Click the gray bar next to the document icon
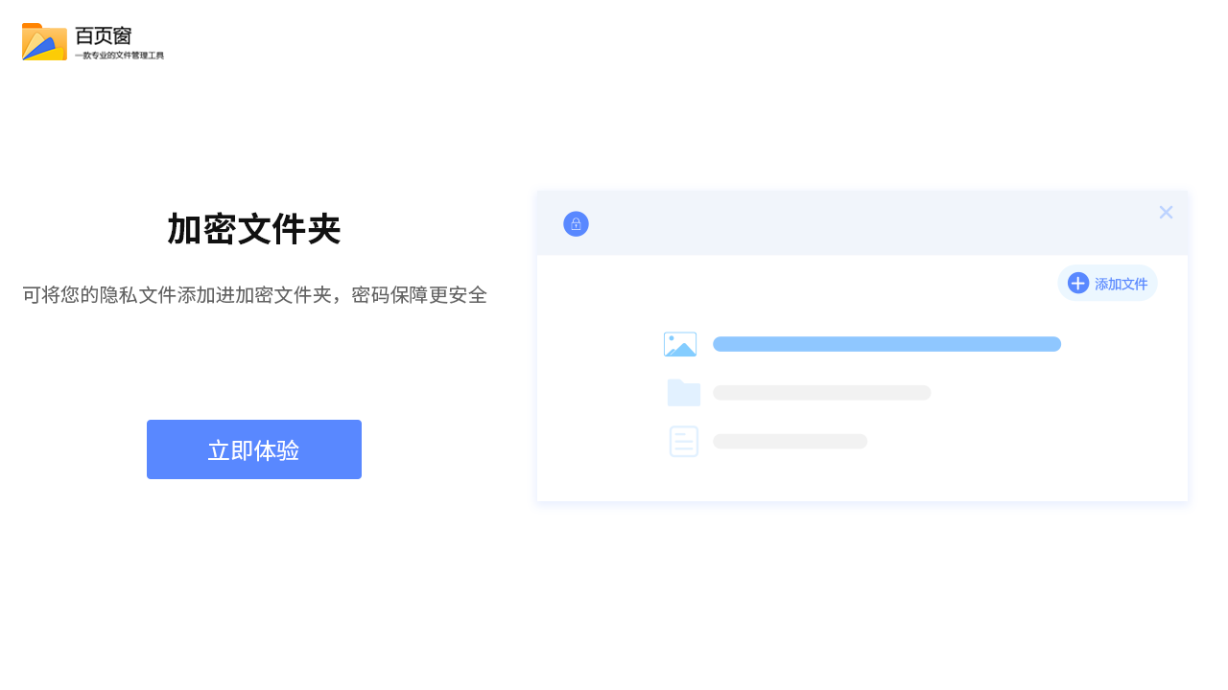1228x690 pixels. pos(789,441)
